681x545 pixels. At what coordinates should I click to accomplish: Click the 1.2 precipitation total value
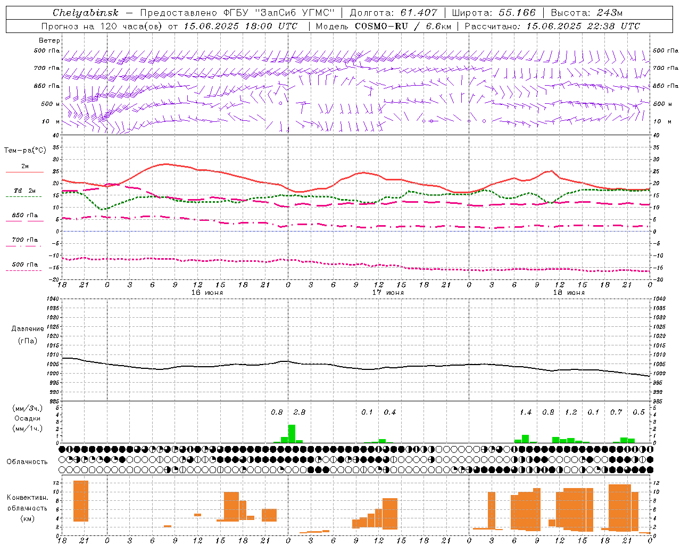pyautogui.click(x=571, y=412)
